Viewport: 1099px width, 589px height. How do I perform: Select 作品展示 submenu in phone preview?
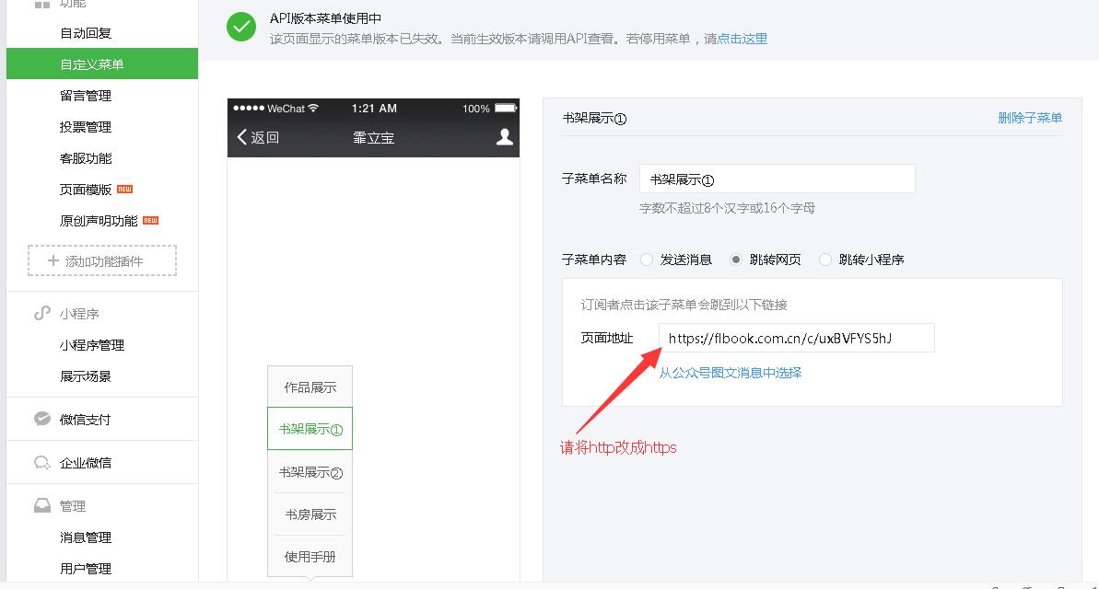click(310, 387)
